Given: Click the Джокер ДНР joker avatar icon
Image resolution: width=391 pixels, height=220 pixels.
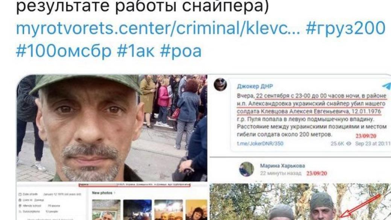Looking at the screenshot, I should pos(220,85).
